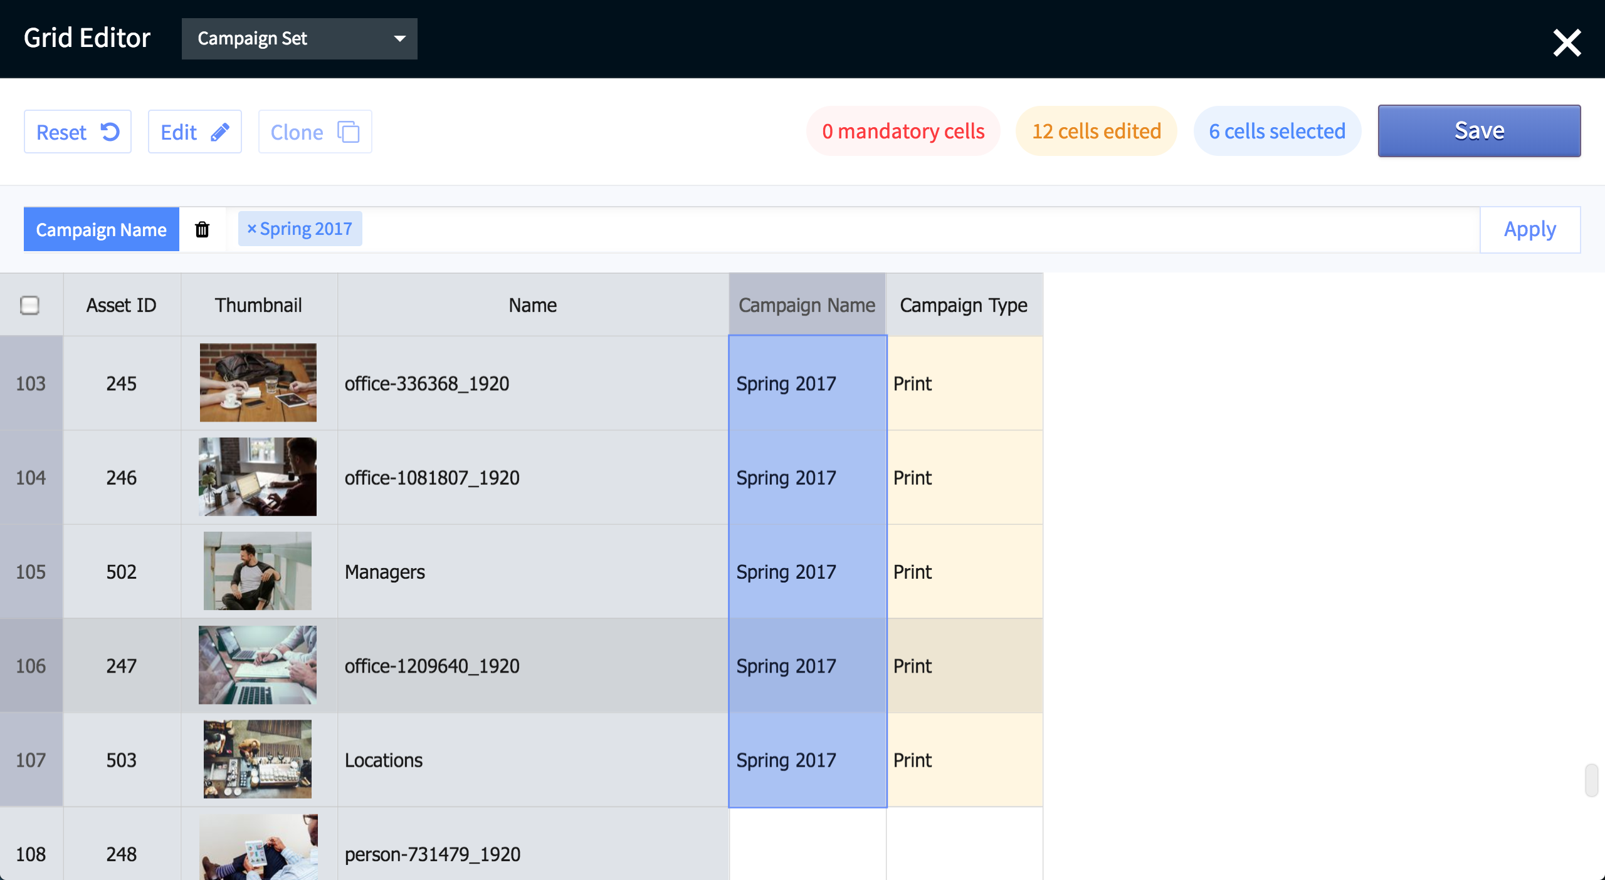Click the Clone duplicate icon
Screen dimensions: 1605x880
[348, 131]
